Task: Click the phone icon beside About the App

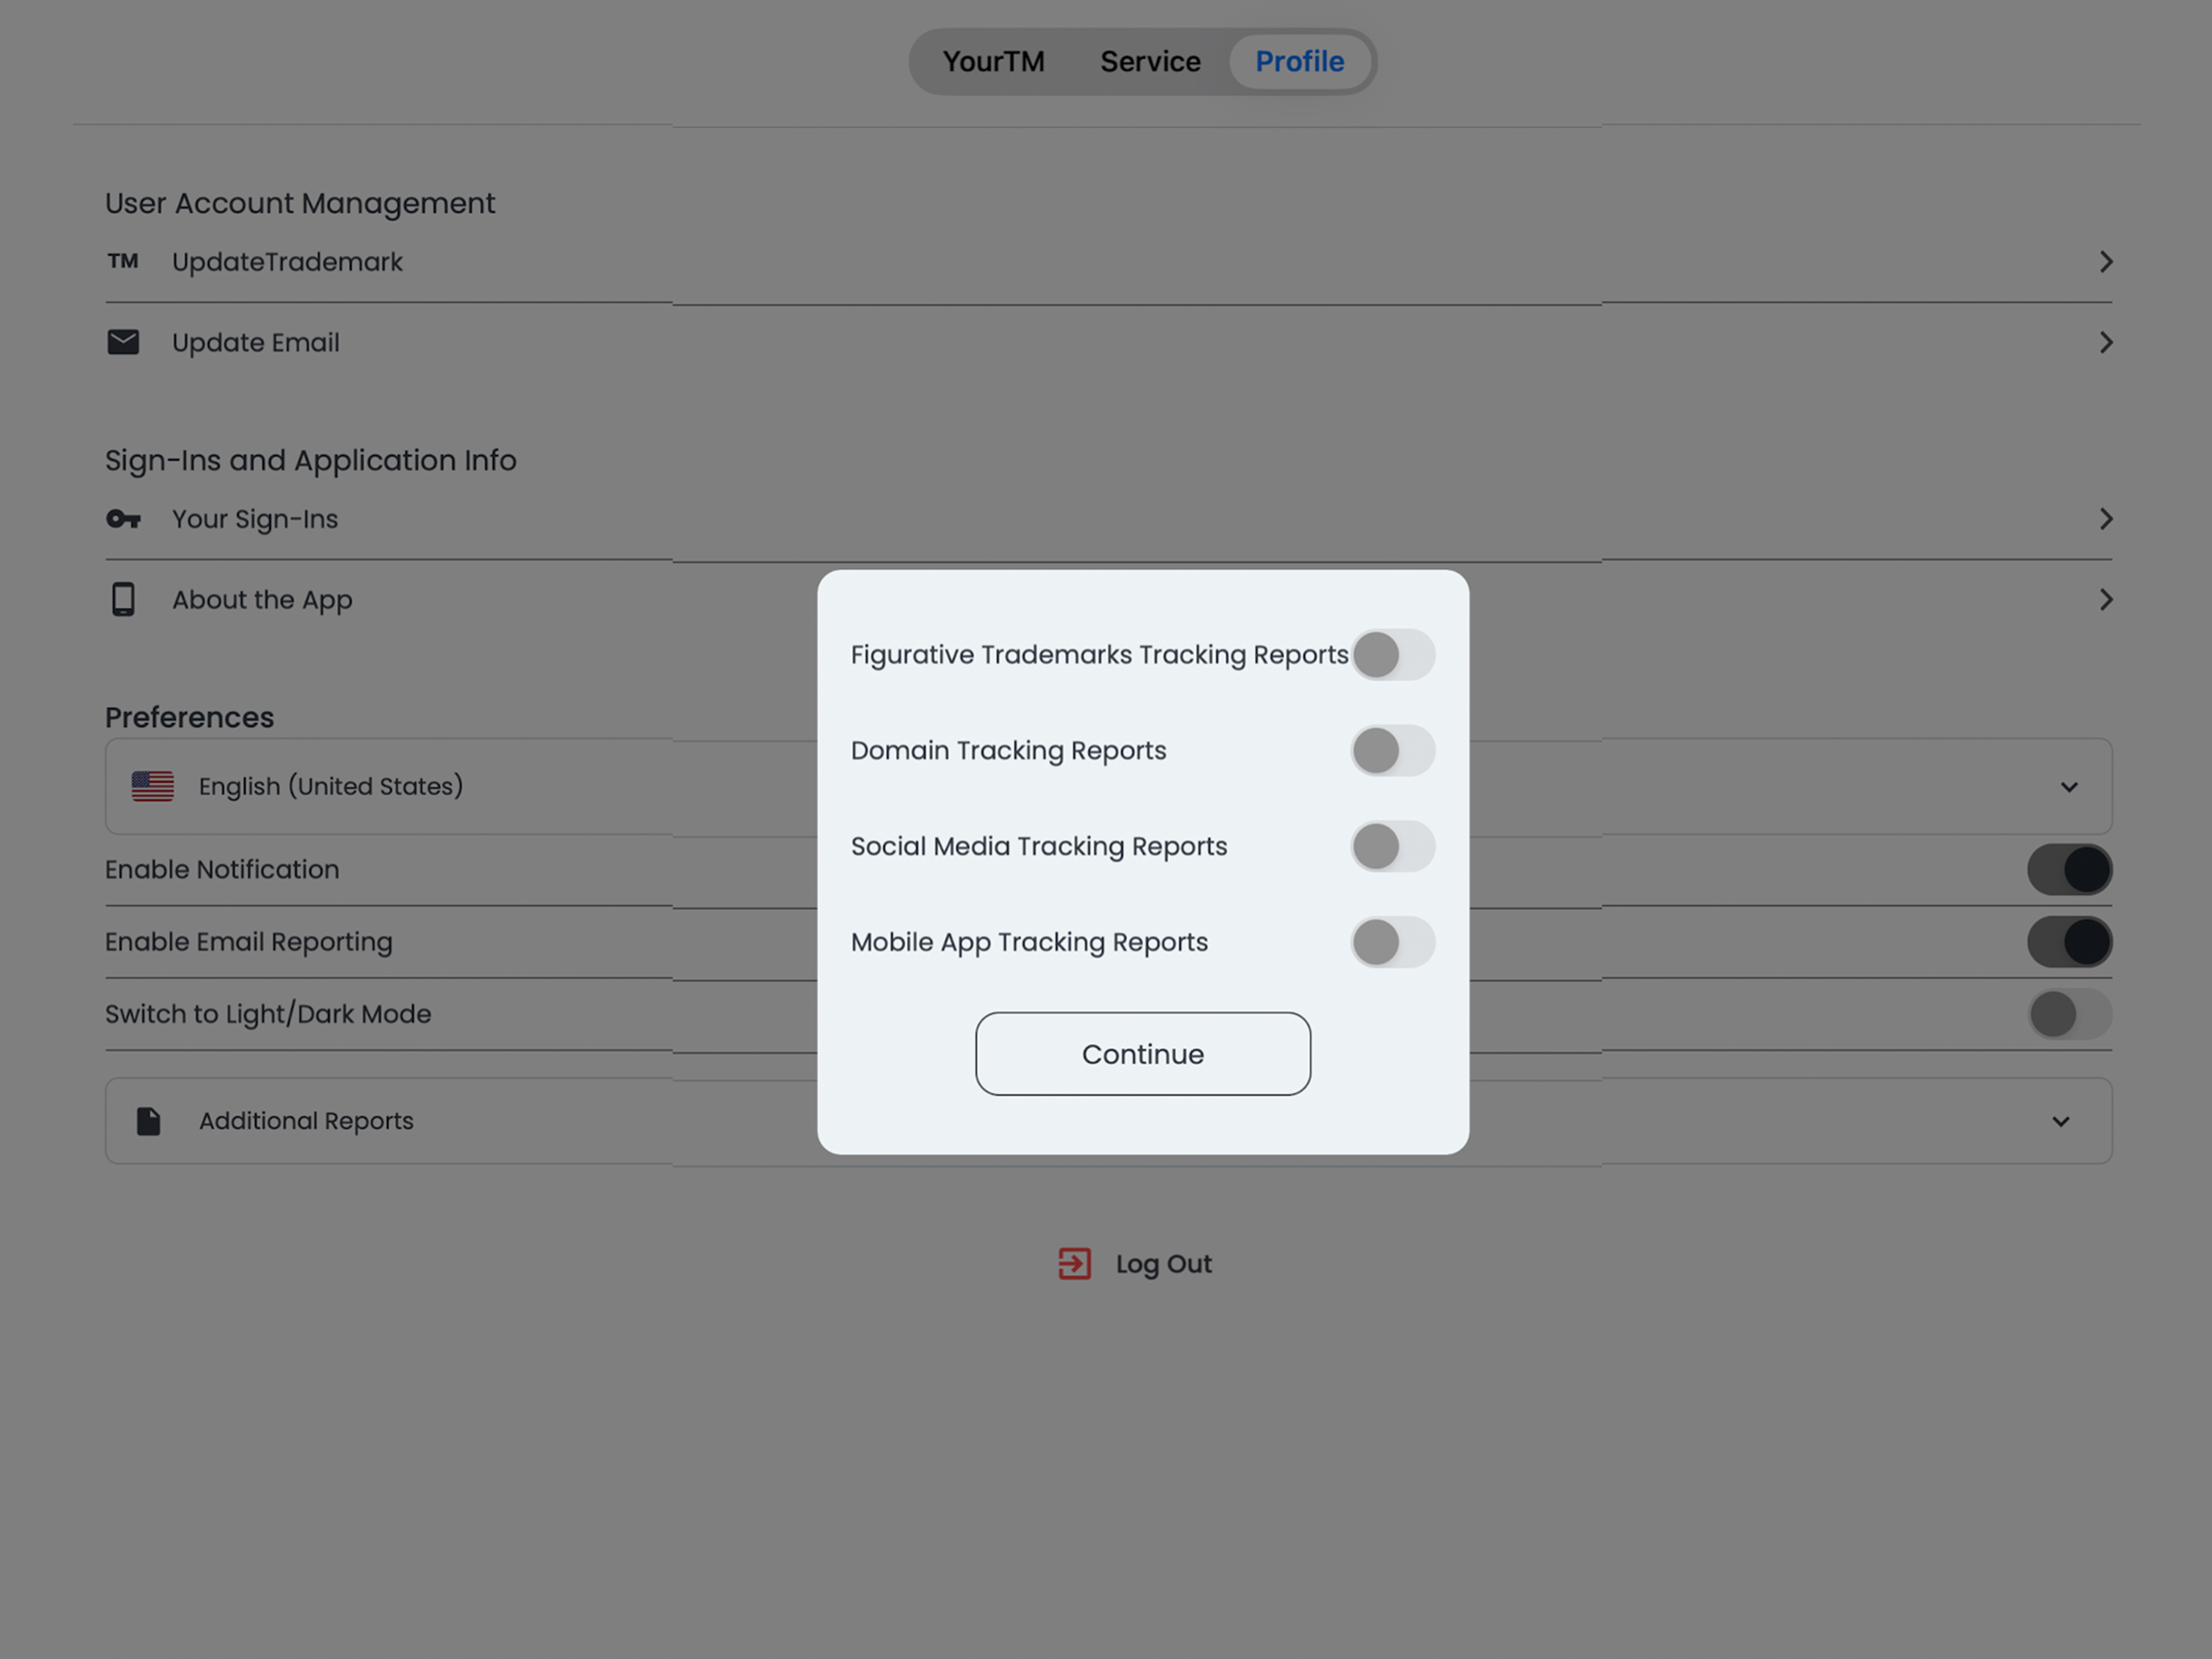Action: [123, 599]
